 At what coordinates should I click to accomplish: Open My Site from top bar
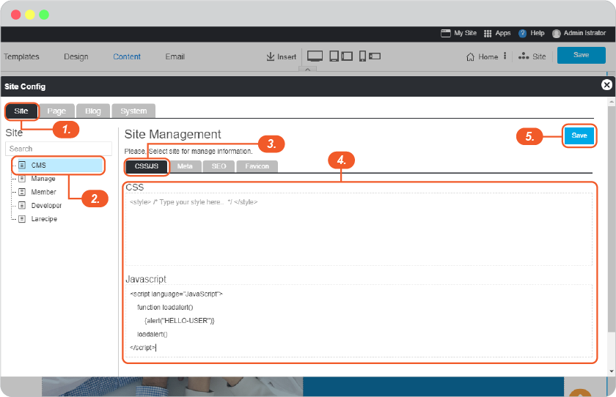point(458,34)
